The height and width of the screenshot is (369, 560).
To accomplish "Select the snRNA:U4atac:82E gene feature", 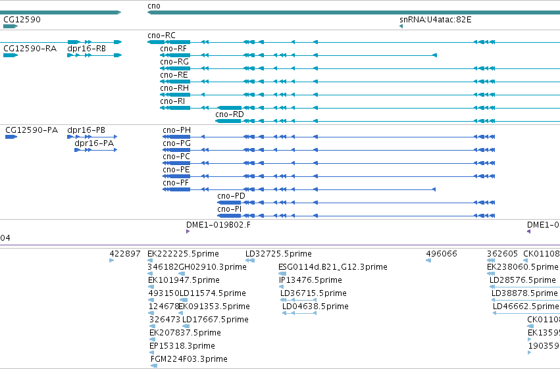I will (x=401, y=26).
